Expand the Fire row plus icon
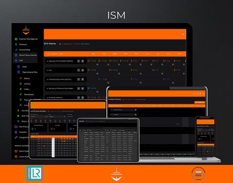This screenshot has width=233, height=183. pos(47,70)
